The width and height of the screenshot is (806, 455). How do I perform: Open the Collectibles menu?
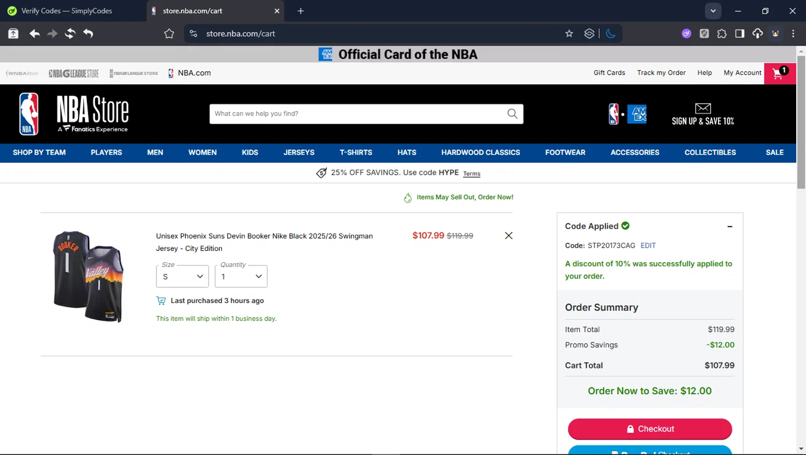[710, 153]
